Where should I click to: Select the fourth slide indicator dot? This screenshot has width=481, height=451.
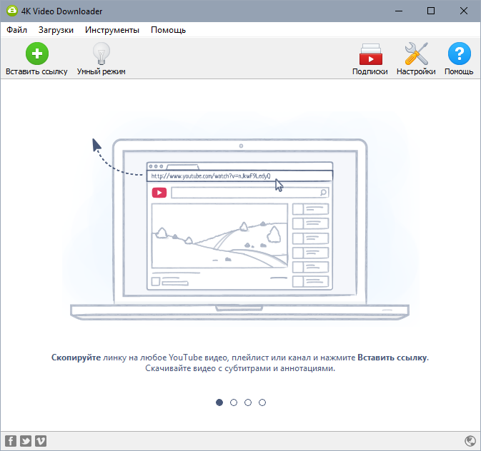[262, 402]
